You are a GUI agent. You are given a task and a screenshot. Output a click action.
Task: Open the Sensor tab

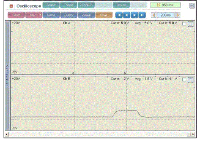51,5
